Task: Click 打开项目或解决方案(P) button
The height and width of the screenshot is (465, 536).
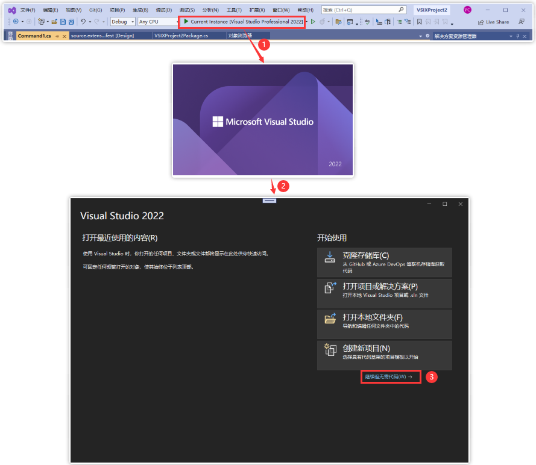Action: click(x=385, y=293)
